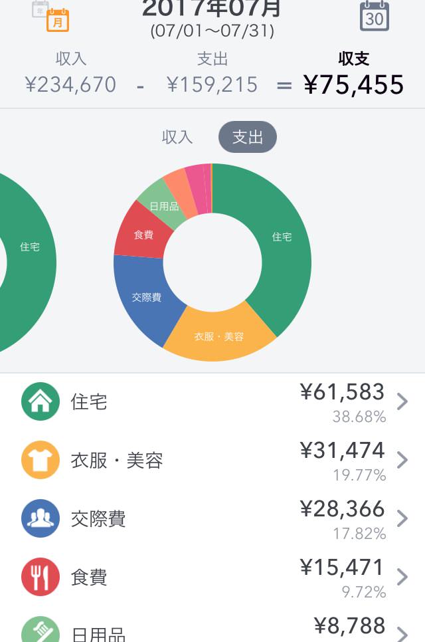
Task: Expand the 交際費 row chevron
Action: pos(402,518)
